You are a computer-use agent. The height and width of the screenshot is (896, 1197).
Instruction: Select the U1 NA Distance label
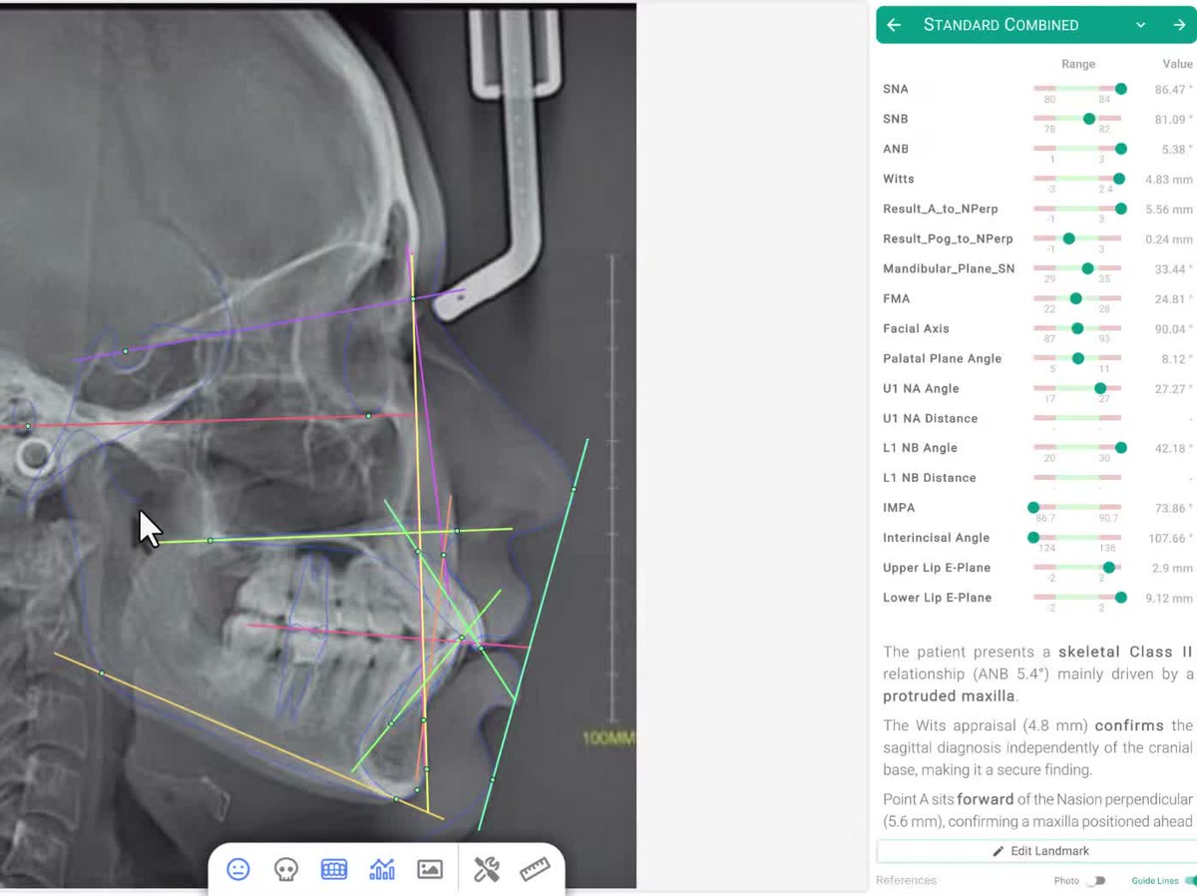[x=931, y=418]
